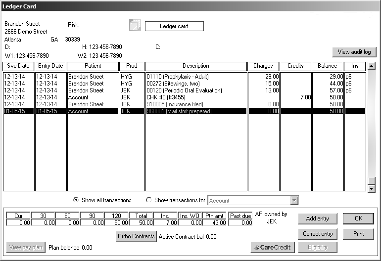Click the View pay plan button

[x=26, y=247]
